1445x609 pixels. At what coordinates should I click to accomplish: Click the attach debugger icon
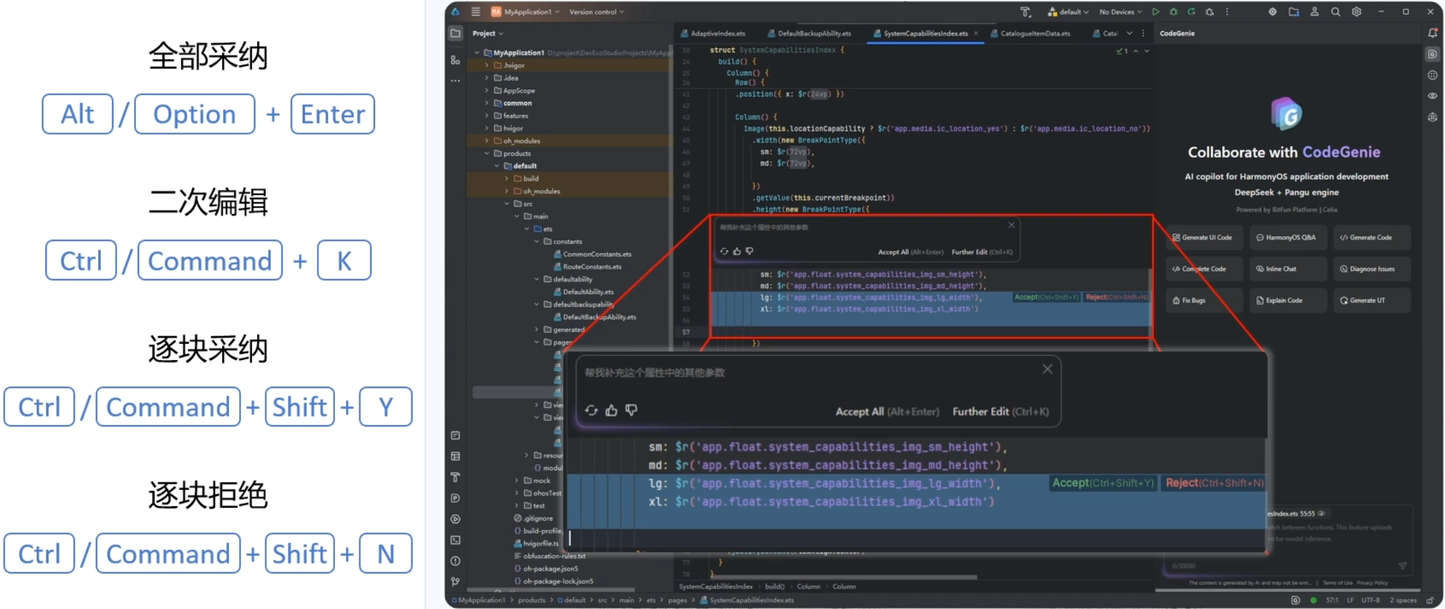click(x=1210, y=11)
